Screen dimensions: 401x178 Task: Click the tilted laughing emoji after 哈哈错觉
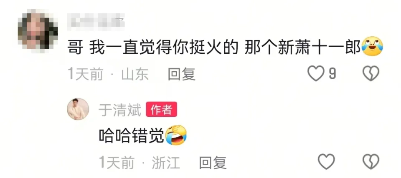tap(176, 135)
